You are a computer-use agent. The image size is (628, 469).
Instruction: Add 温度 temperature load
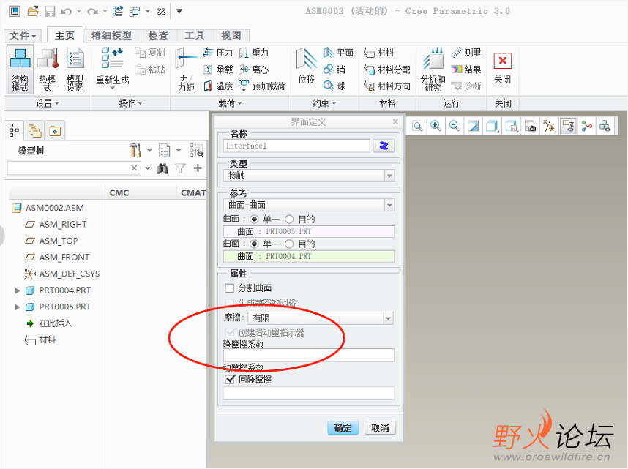(x=217, y=86)
